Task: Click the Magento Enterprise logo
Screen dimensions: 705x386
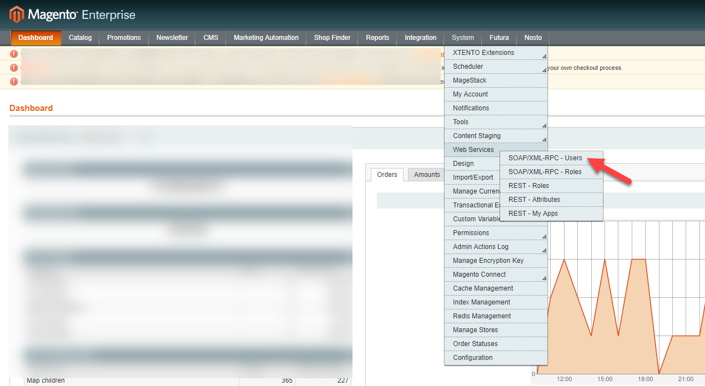Action: point(72,14)
